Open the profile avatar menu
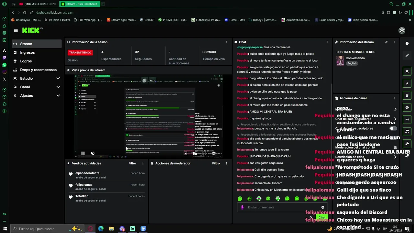Image resolution: width=414 pixels, height=233 pixels. (x=402, y=30)
